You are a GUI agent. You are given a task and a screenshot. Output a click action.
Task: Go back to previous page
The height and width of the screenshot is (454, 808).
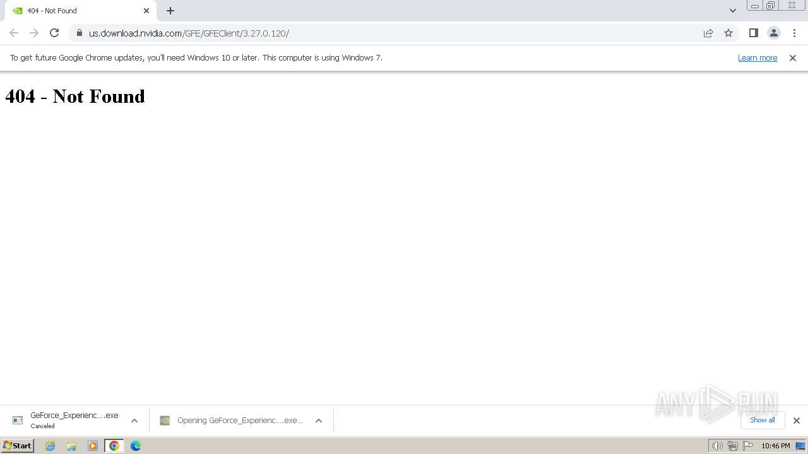(14, 33)
